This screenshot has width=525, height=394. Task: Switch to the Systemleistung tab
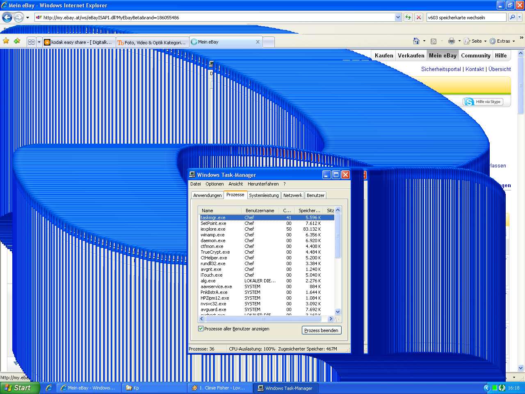click(264, 195)
